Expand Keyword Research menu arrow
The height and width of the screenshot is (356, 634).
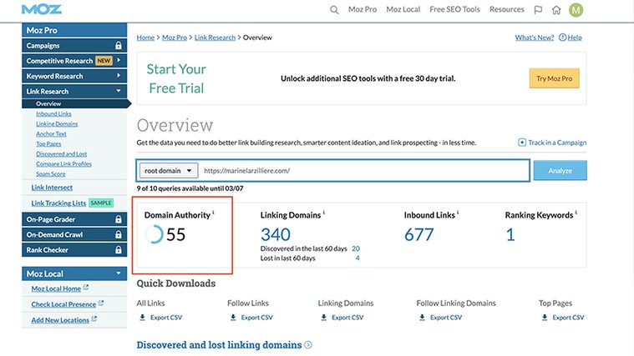coord(119,76)
